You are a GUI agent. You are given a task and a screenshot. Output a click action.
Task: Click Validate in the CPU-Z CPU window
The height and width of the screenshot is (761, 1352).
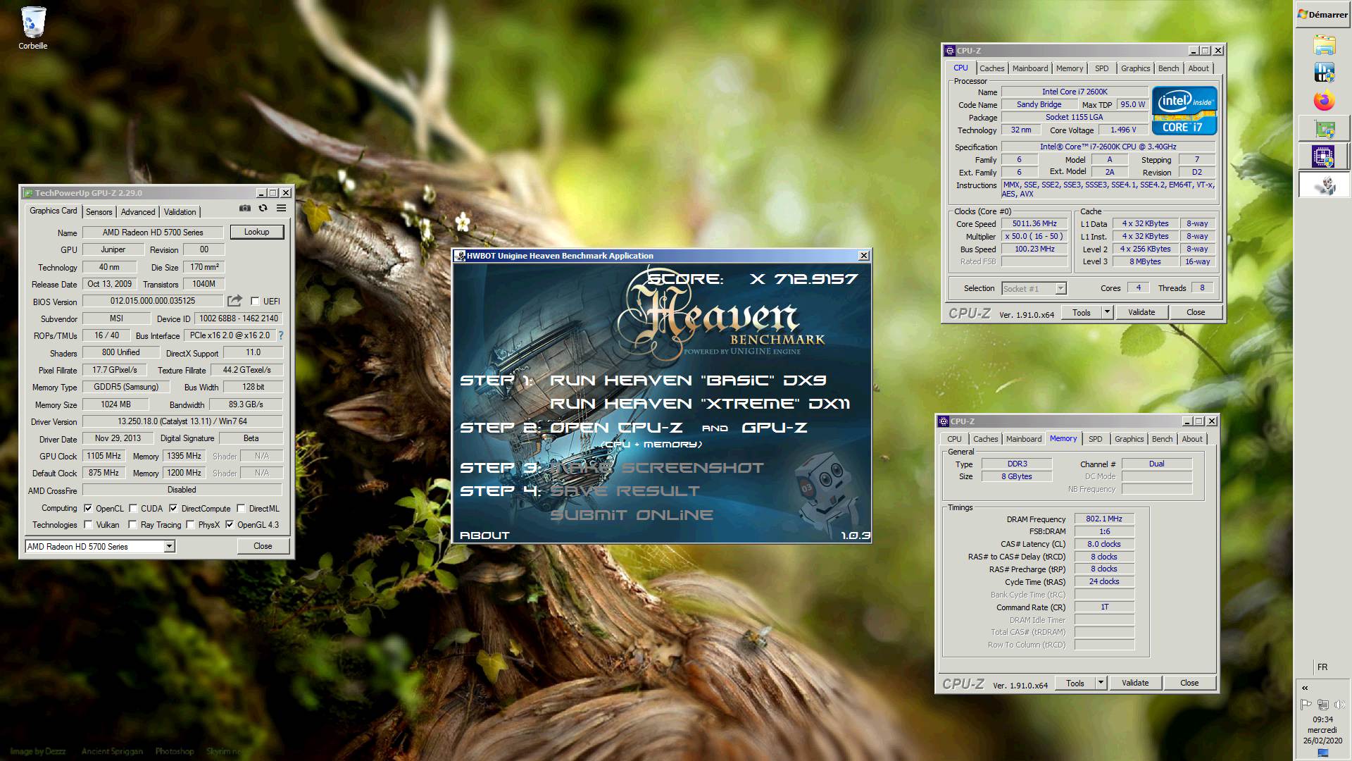point(1141,311)
